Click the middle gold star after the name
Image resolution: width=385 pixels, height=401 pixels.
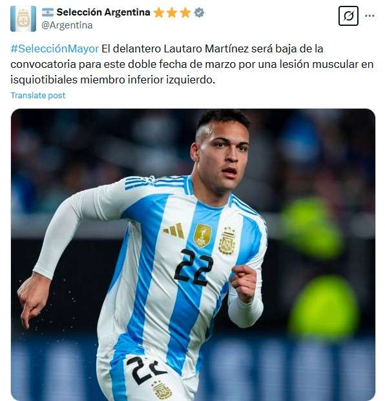click(x=172, y=12)
